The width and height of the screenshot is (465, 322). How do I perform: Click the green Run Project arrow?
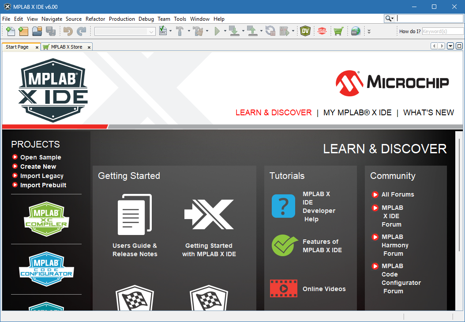(x=217, y=31)
